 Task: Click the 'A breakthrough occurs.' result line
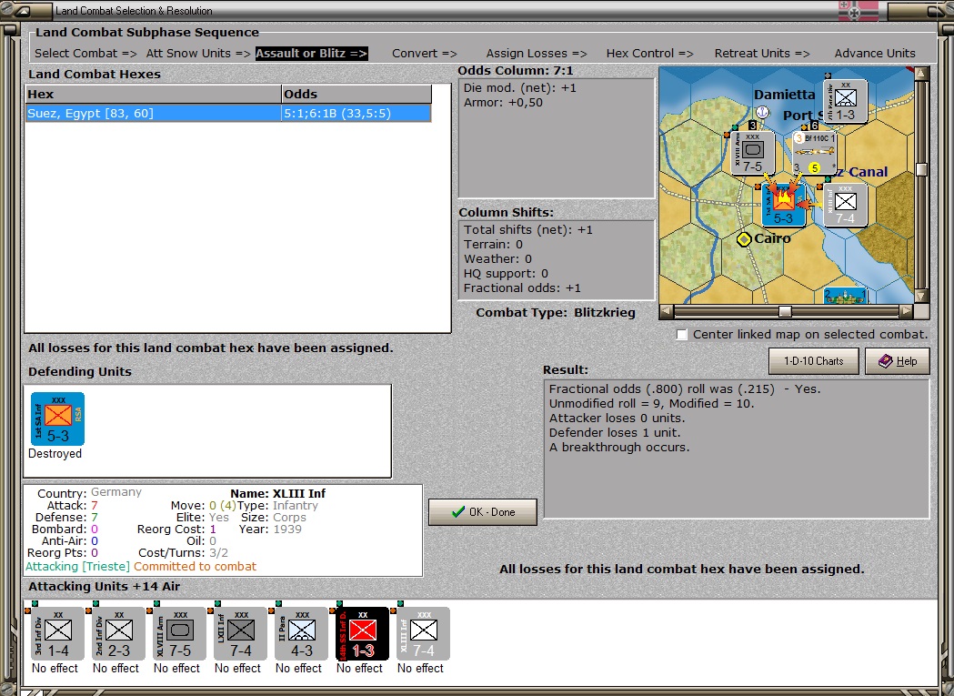[x=619, y=448]
